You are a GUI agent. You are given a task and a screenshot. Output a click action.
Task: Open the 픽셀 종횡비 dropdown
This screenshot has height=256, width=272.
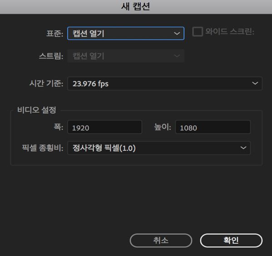159,148
